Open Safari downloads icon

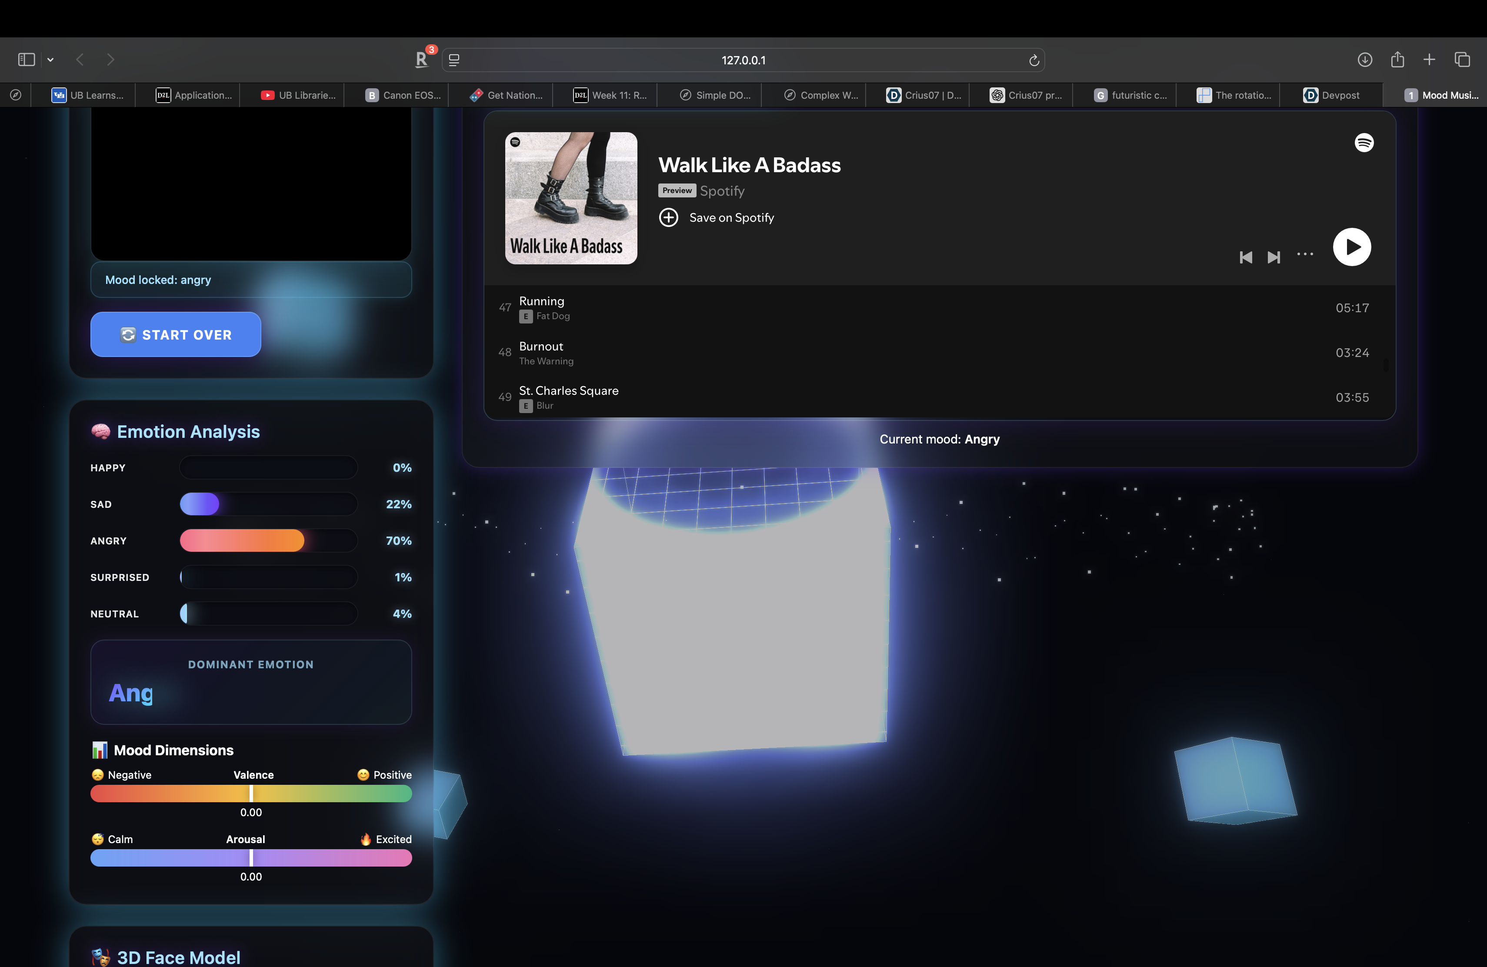[1364, 60]
